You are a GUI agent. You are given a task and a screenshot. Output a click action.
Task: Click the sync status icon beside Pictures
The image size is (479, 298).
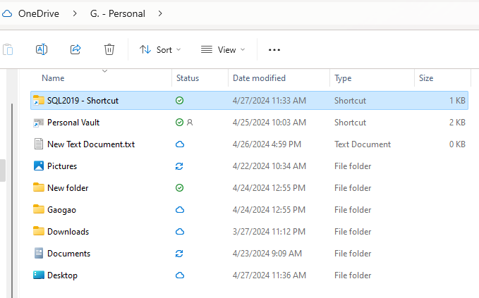[x=180, y=166]
